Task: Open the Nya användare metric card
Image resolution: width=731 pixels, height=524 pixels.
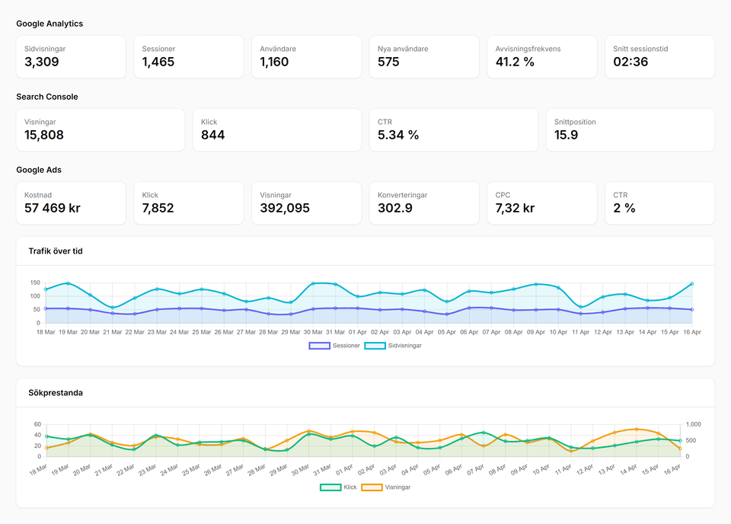Action: [424, 56]
